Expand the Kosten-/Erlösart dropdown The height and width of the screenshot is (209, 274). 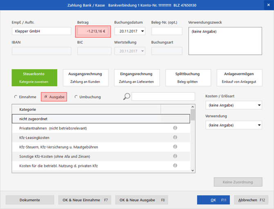click(x=259, y=106)
